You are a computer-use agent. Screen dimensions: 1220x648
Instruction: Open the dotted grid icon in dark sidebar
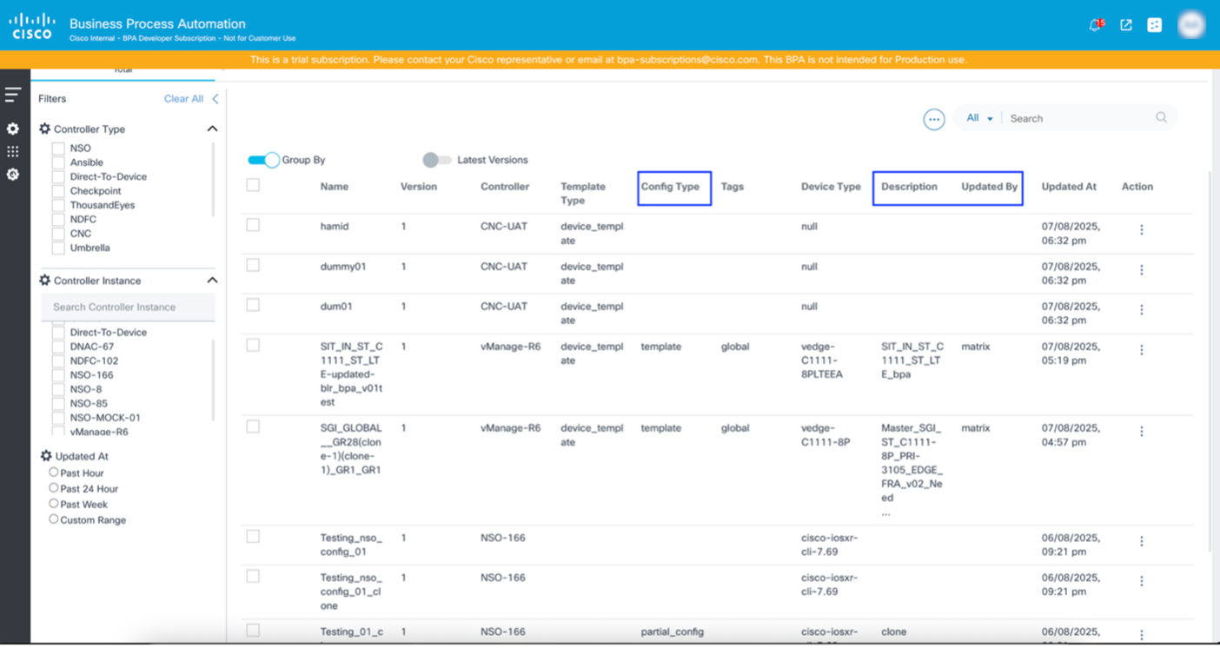pos(13,151)
